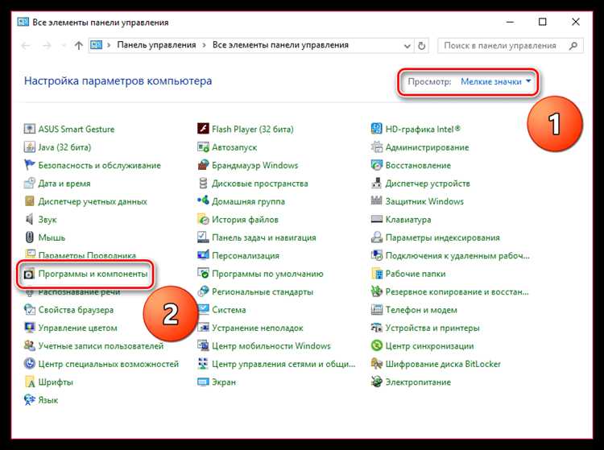Viewport: 604px width, 450px height.
Task: Click the Центр синхронизации green icon
Action: pyautogui.click(x=376, y=346)
